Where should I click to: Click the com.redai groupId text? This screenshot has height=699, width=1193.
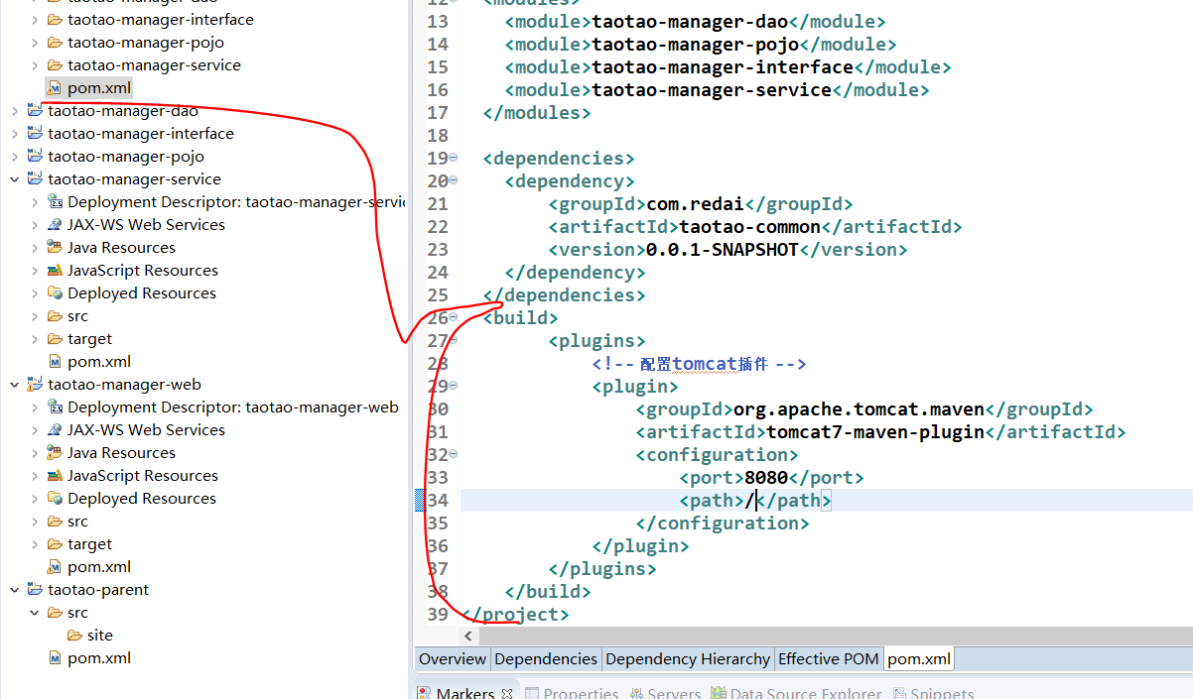(x=695, y=204)
